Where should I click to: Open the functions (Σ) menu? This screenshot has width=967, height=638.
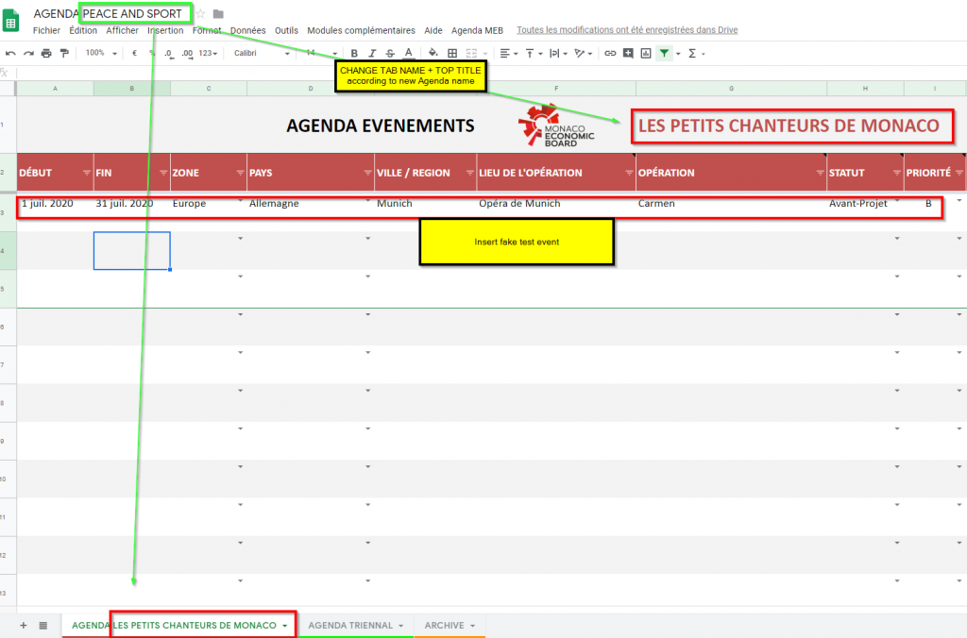(692, 53)
